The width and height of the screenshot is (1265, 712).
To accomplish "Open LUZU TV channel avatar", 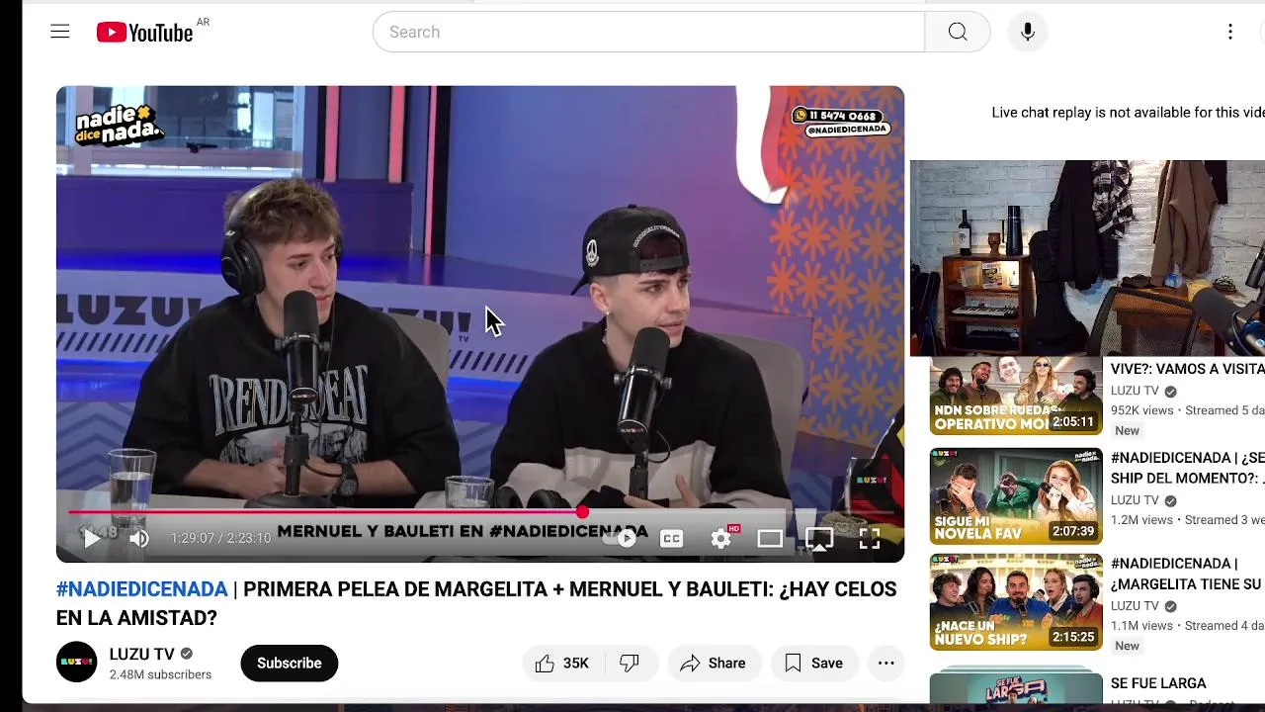I will point(77,663).
